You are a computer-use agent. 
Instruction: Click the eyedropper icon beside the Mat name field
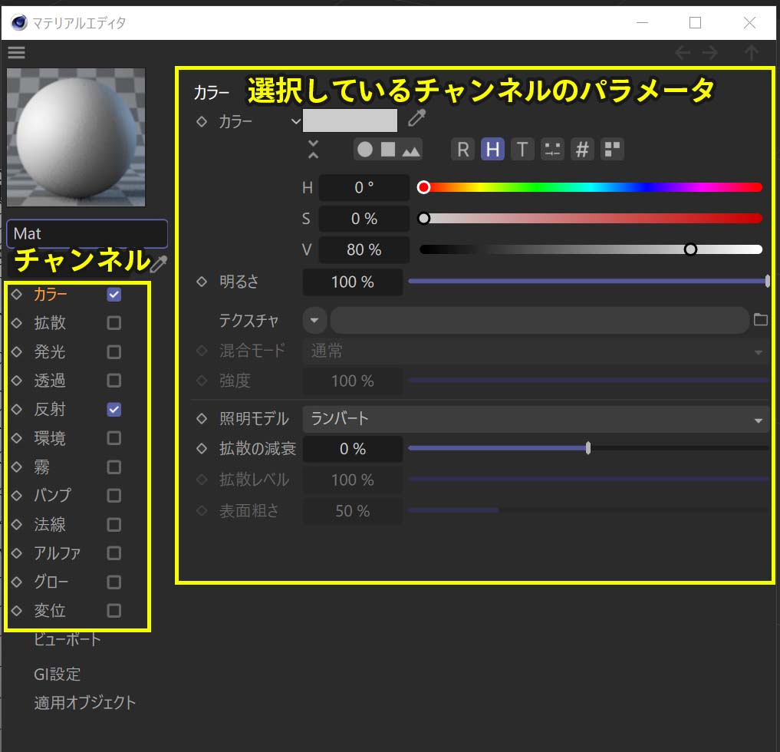click(x=159, y=264)
